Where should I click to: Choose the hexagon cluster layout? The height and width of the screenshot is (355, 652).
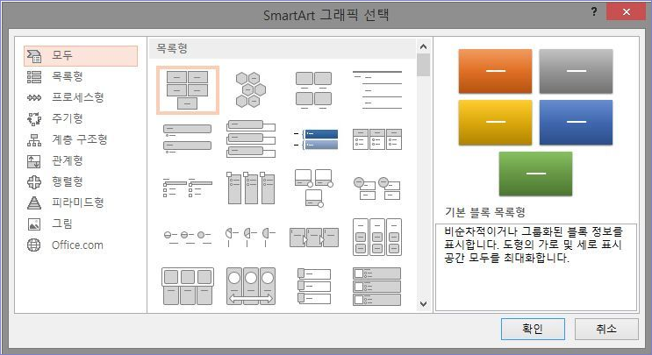(x=251, y=89)
